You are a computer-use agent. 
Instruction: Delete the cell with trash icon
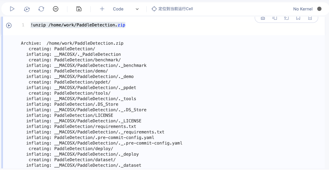[x=310, y=18]
